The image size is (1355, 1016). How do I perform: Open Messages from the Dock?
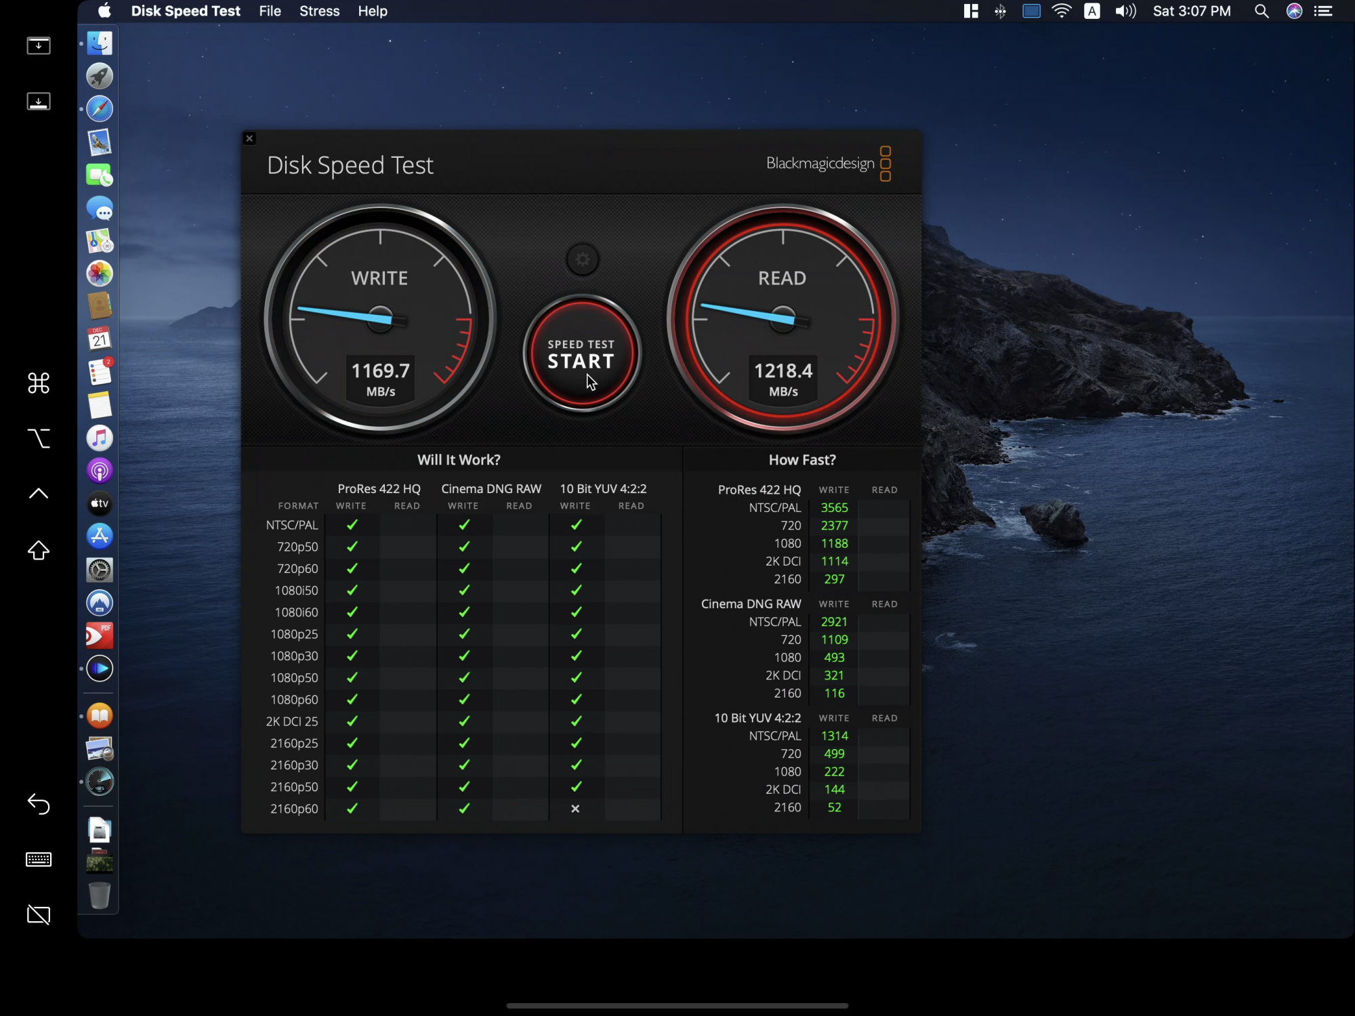100,209
